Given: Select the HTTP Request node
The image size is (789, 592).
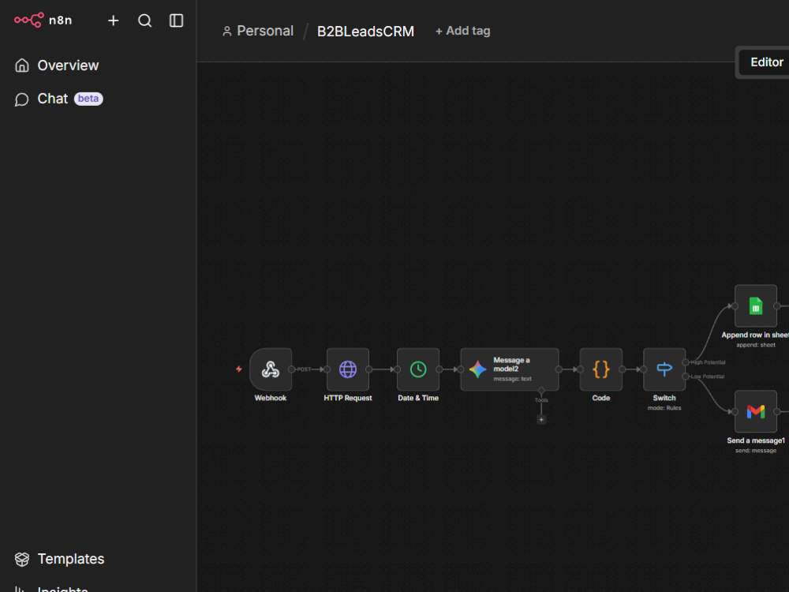Looking at the screenshot, I should click(x=348, y=369).
